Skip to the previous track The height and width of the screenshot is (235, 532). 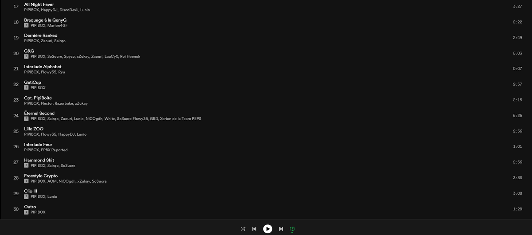[254, 229]
